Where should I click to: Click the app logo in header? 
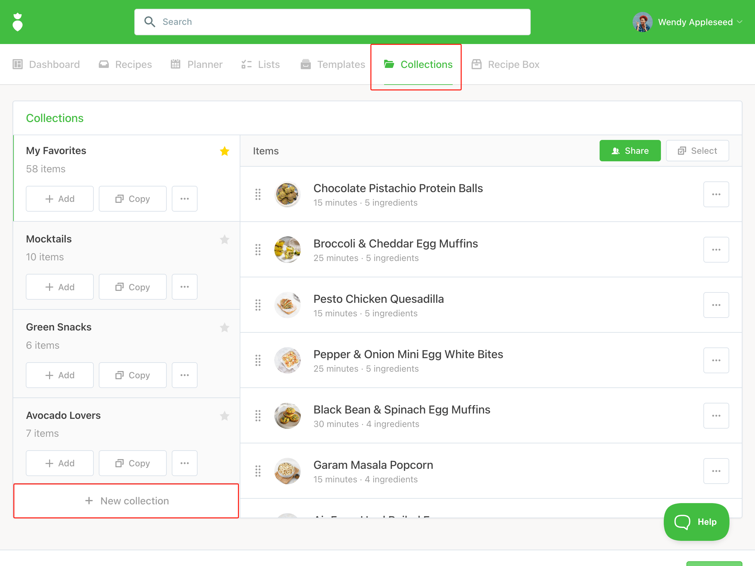pos(17,22)
